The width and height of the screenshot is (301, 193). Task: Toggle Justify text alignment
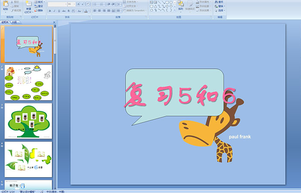click(x=109, y=11)
